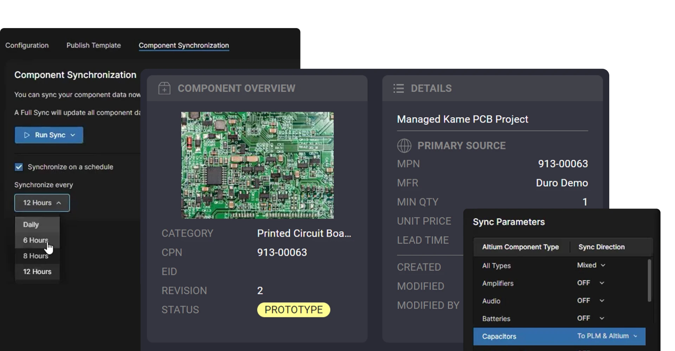
Task: Click the MPN value 913-00063
Action: coord(563,164)
